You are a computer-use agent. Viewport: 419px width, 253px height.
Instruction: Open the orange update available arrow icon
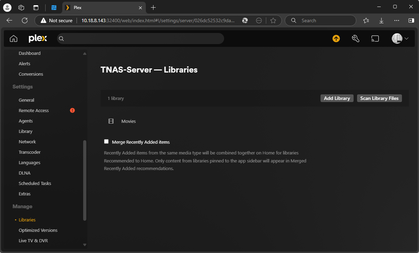click(x=336, y=39)
